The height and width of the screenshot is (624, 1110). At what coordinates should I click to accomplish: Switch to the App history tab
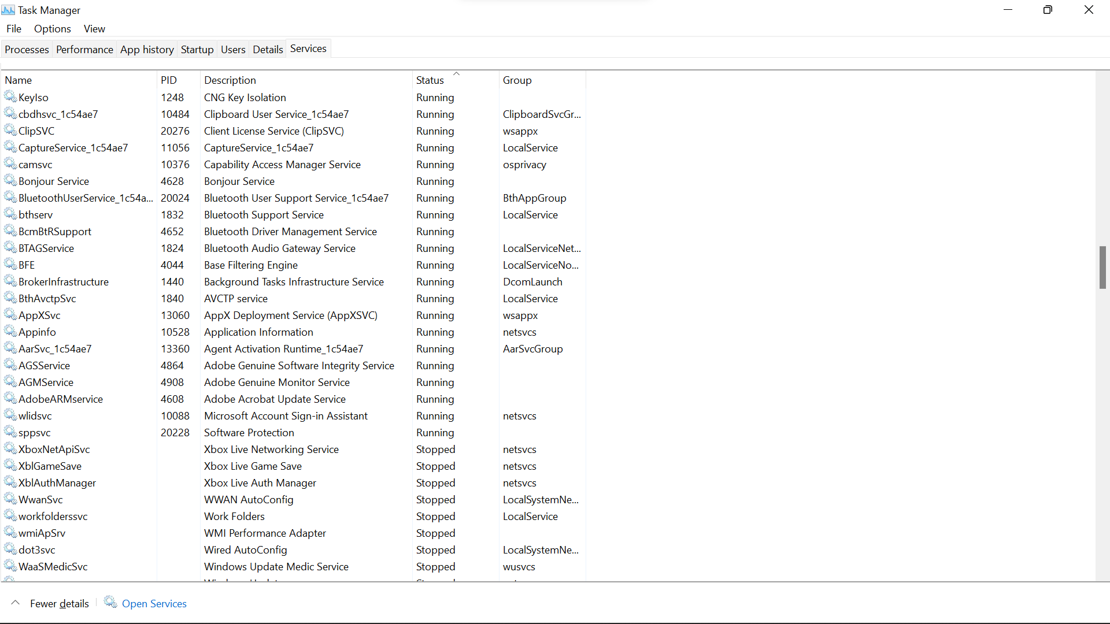147,50
